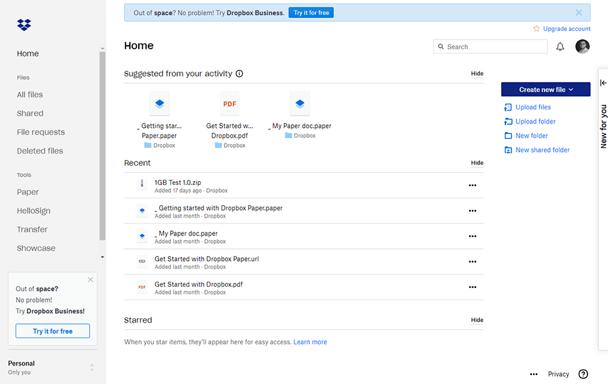Click the Upload files link text
Viewport: 608px width, 384px height.
pos(532,108)
